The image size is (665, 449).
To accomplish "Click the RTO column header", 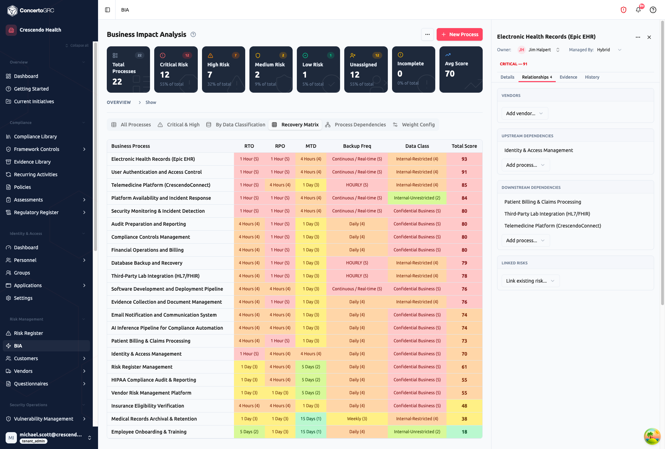I will (249, 146).
